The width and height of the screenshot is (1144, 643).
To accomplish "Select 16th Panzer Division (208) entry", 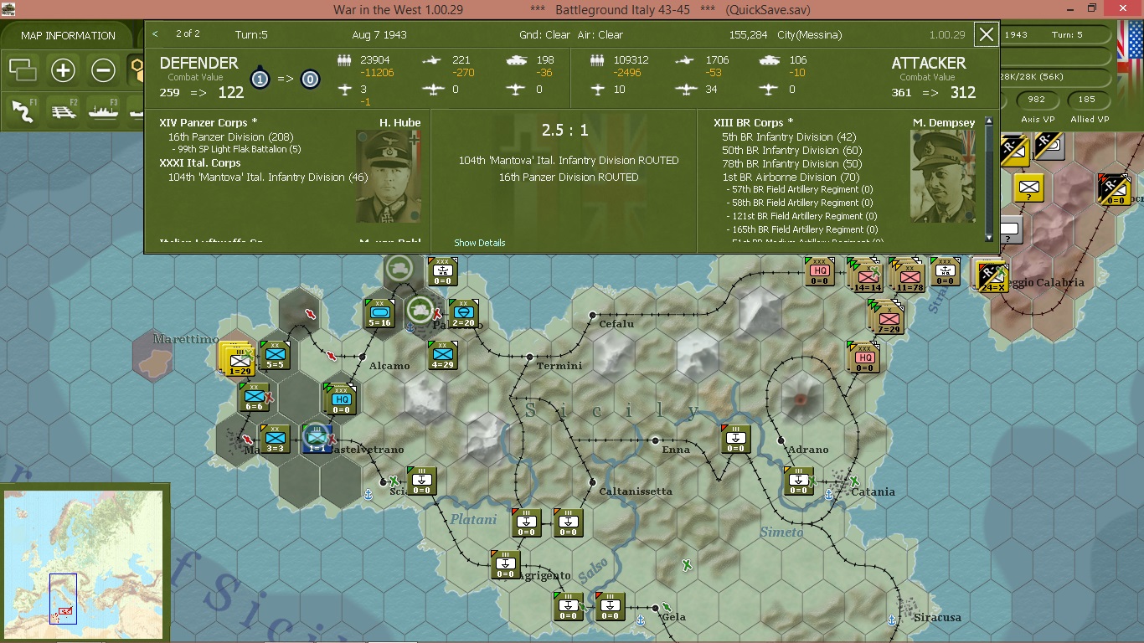I will click(x=231, y=136).
